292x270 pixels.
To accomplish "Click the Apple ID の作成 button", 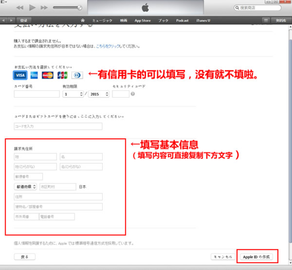I will (256, 257).
